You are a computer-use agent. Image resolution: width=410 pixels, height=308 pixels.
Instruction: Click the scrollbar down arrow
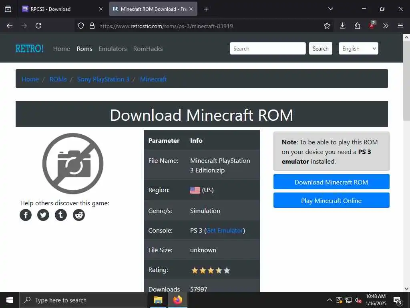(x=406, y=289)
